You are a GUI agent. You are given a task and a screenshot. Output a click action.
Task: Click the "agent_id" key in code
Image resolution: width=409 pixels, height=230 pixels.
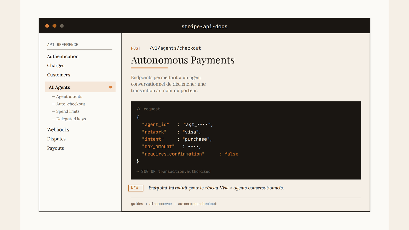[155, 124]
